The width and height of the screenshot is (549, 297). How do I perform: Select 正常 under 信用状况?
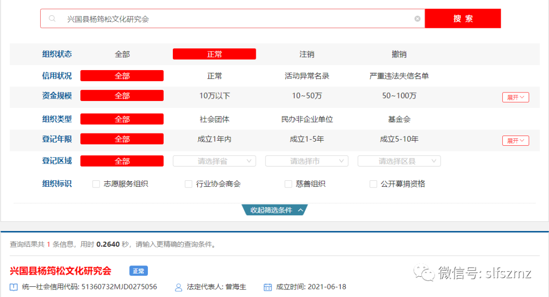coord(215,76)
